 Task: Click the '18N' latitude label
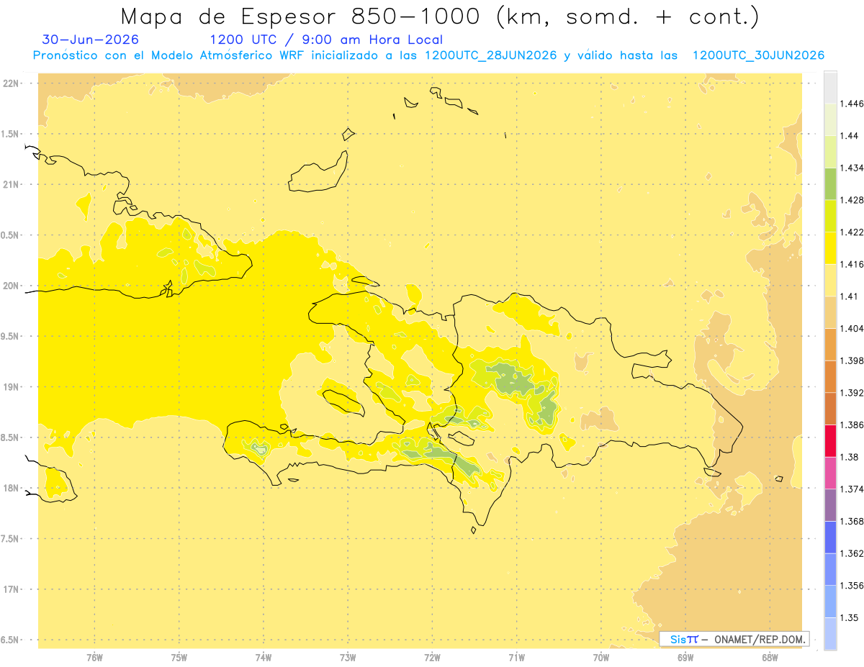12,489
